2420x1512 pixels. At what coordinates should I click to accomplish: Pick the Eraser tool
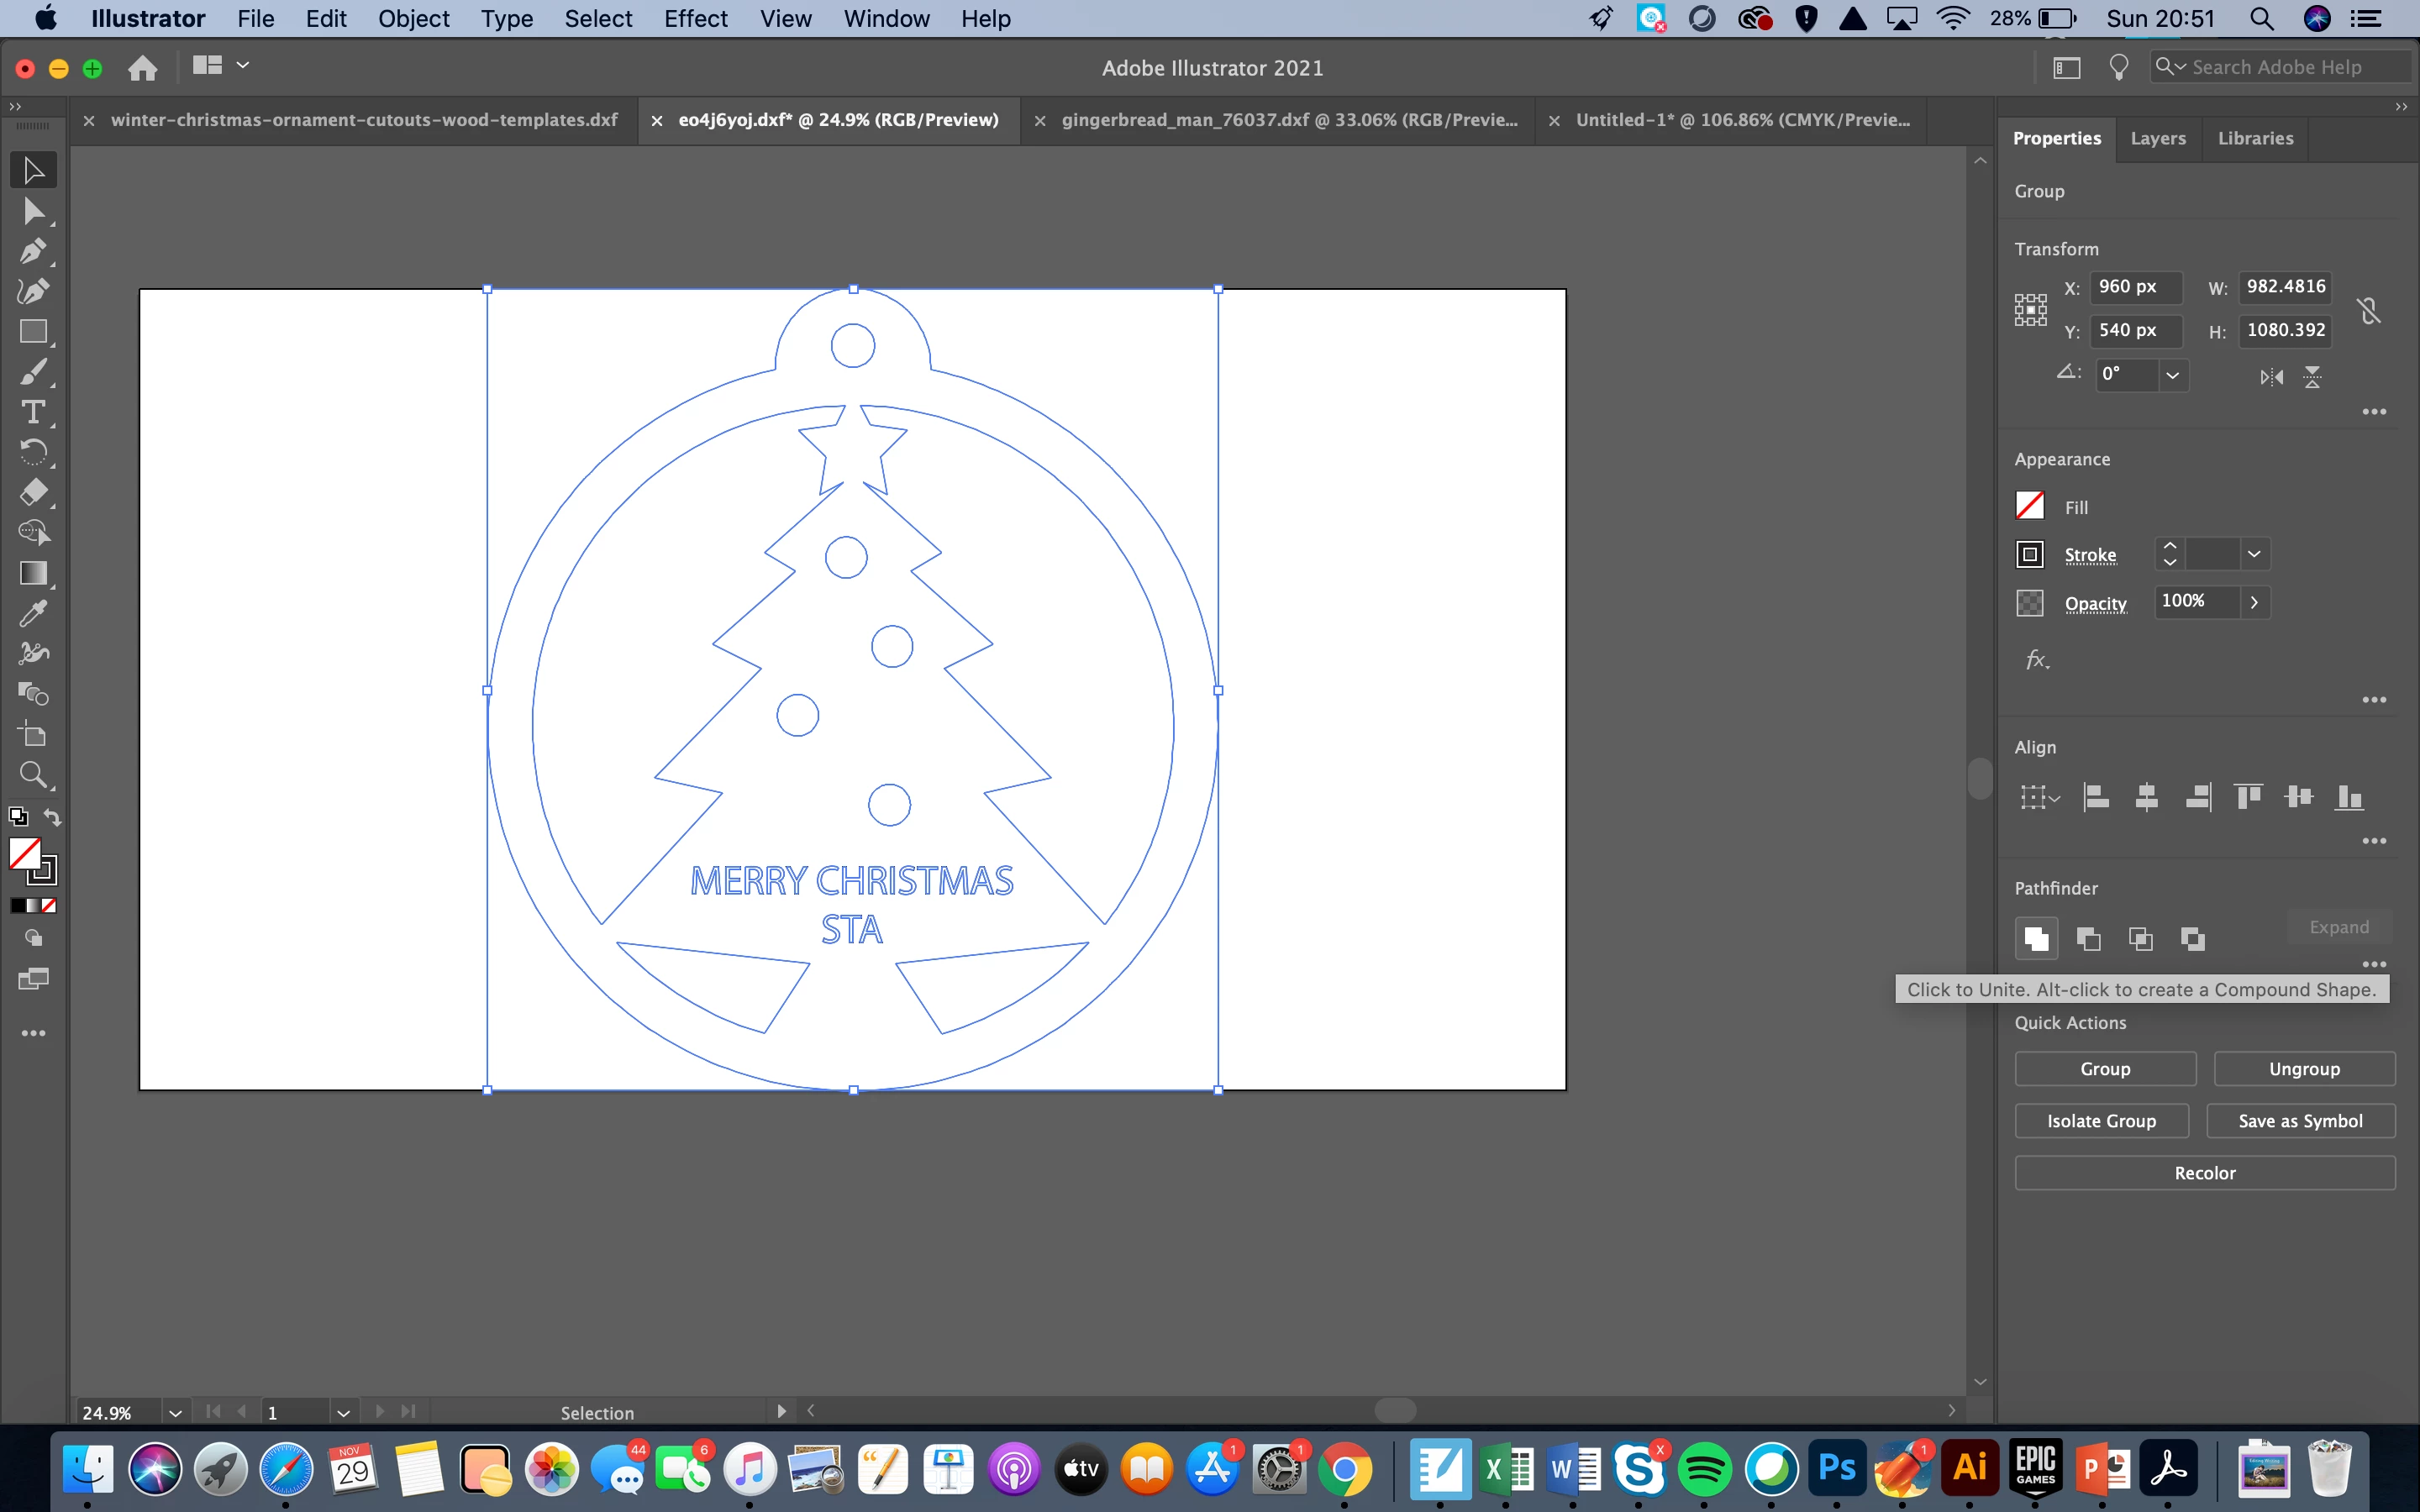click(x=33, y=492)
